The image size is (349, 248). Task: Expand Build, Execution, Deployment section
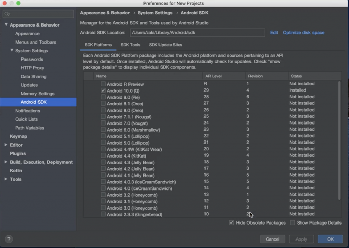tap(6, 162)
